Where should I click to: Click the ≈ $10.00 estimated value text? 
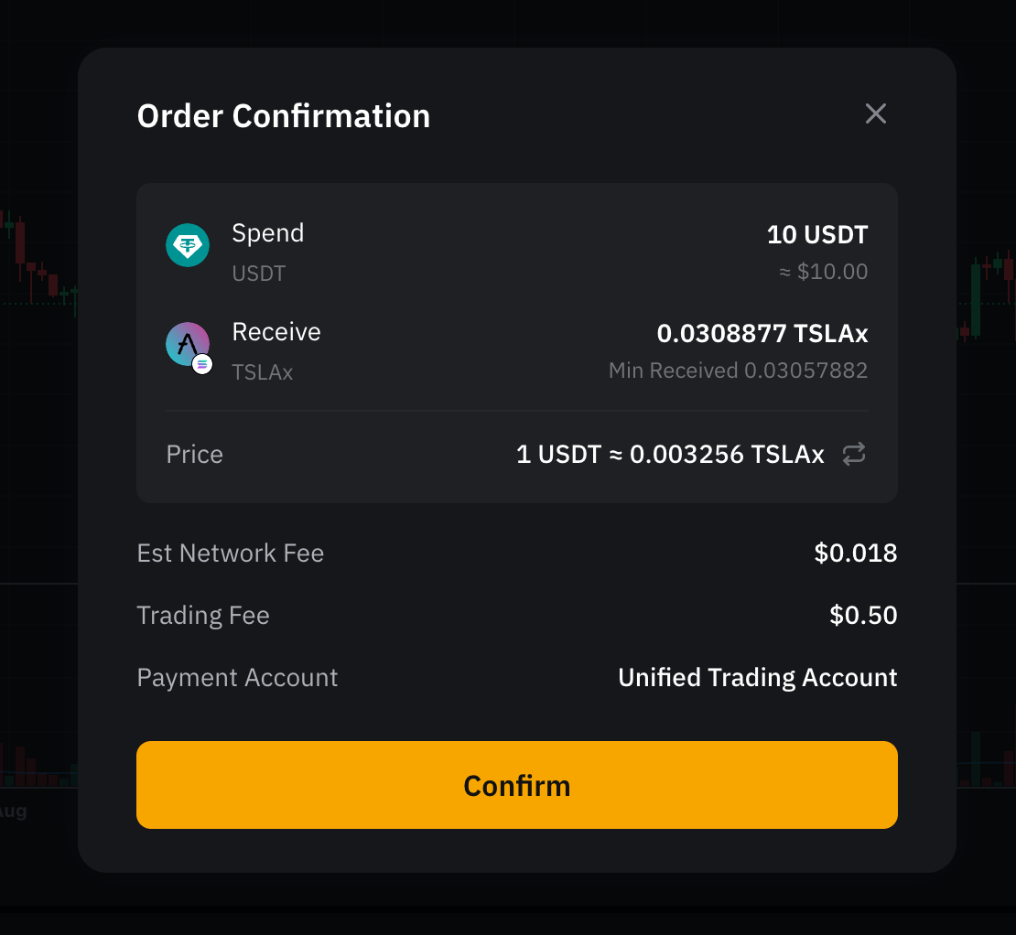tap(822, 271)
